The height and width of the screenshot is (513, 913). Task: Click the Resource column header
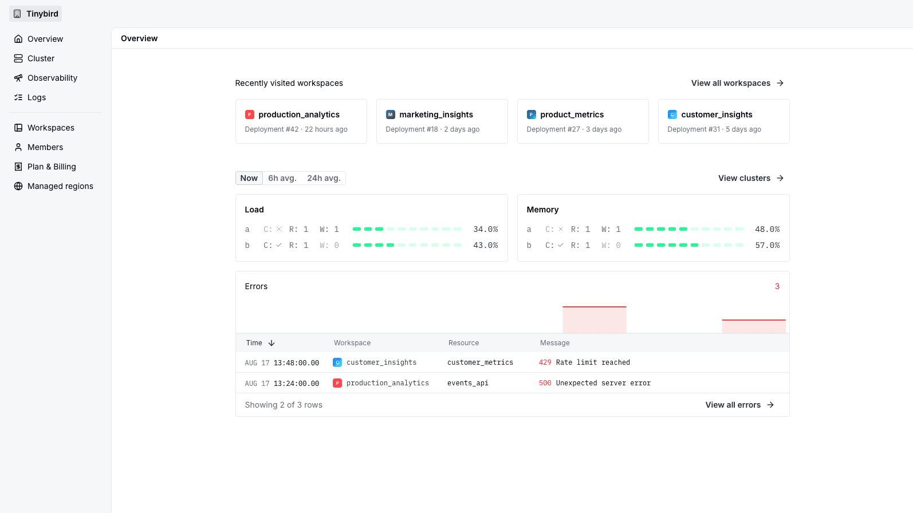pos(464,343)
